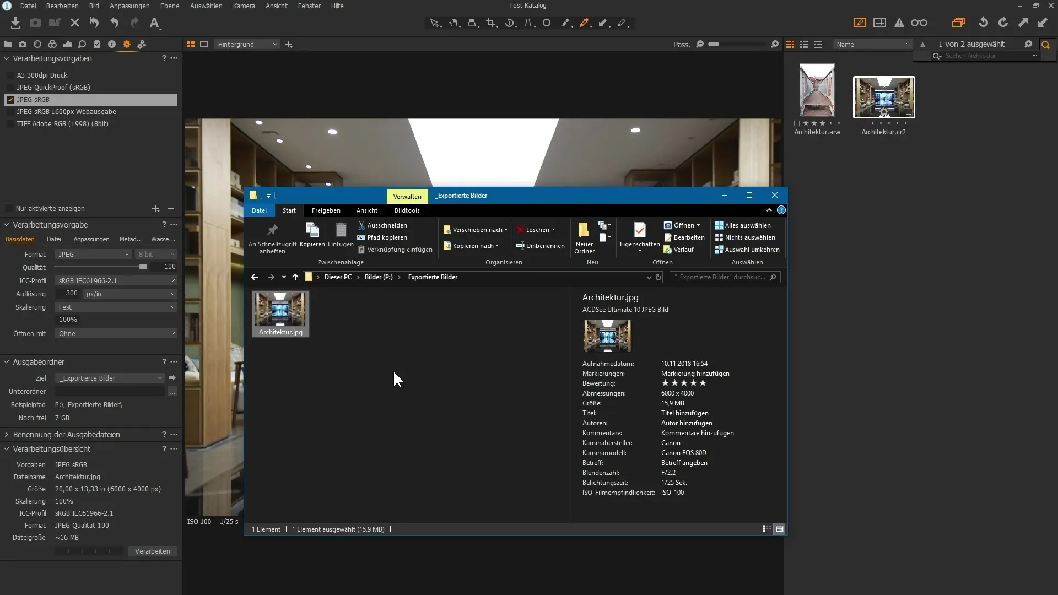
Task: Click the Import images download icon
Action: tap(15, 23)
